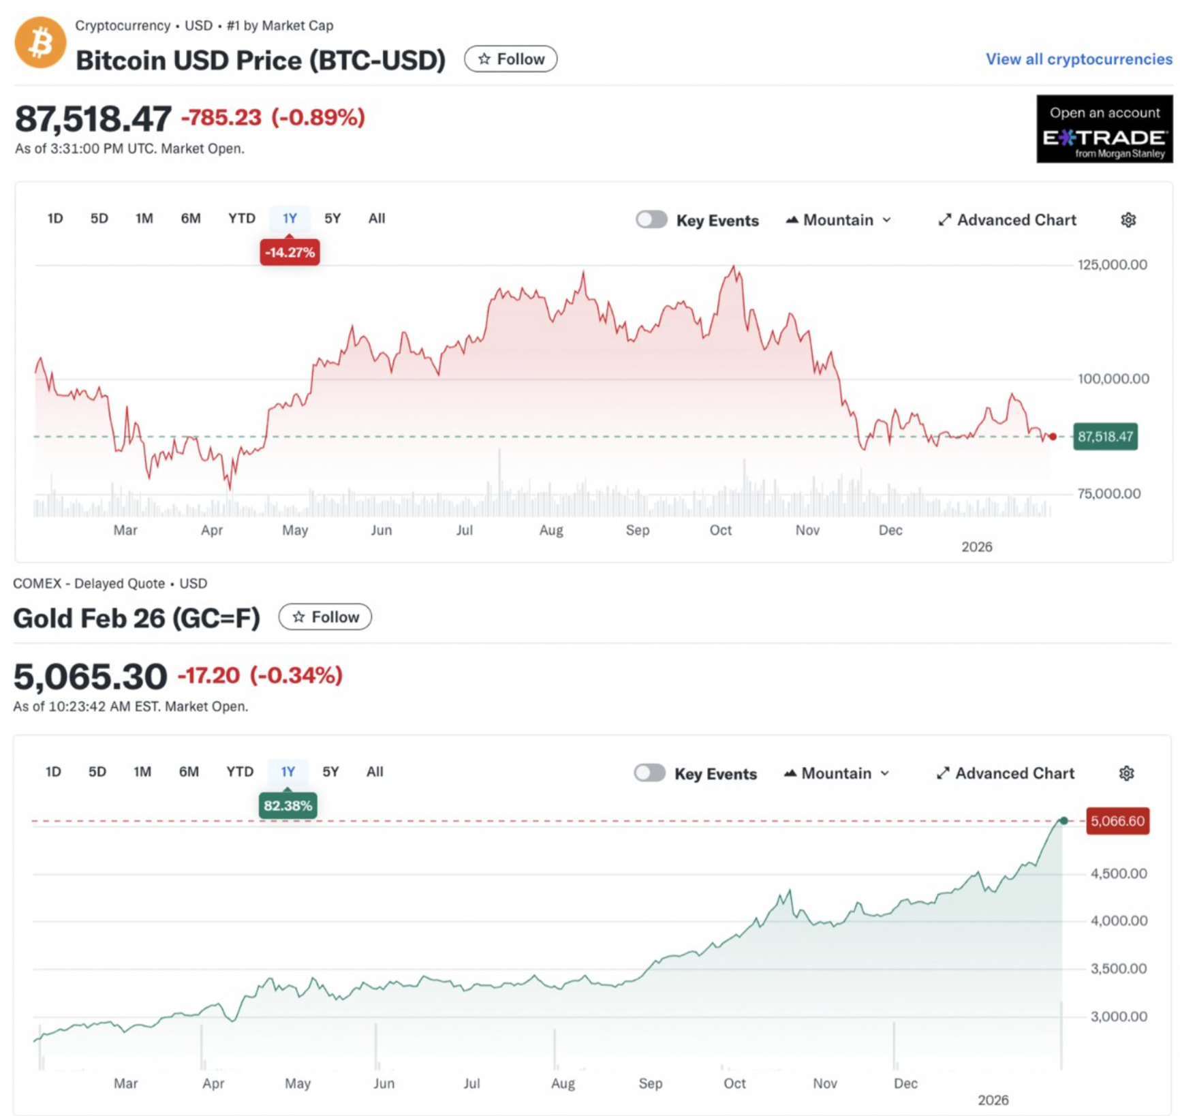This screenshot has width=1180, height=1116.
Task: Follow Bitcoin USD with star button
Action: click(510, 59)
